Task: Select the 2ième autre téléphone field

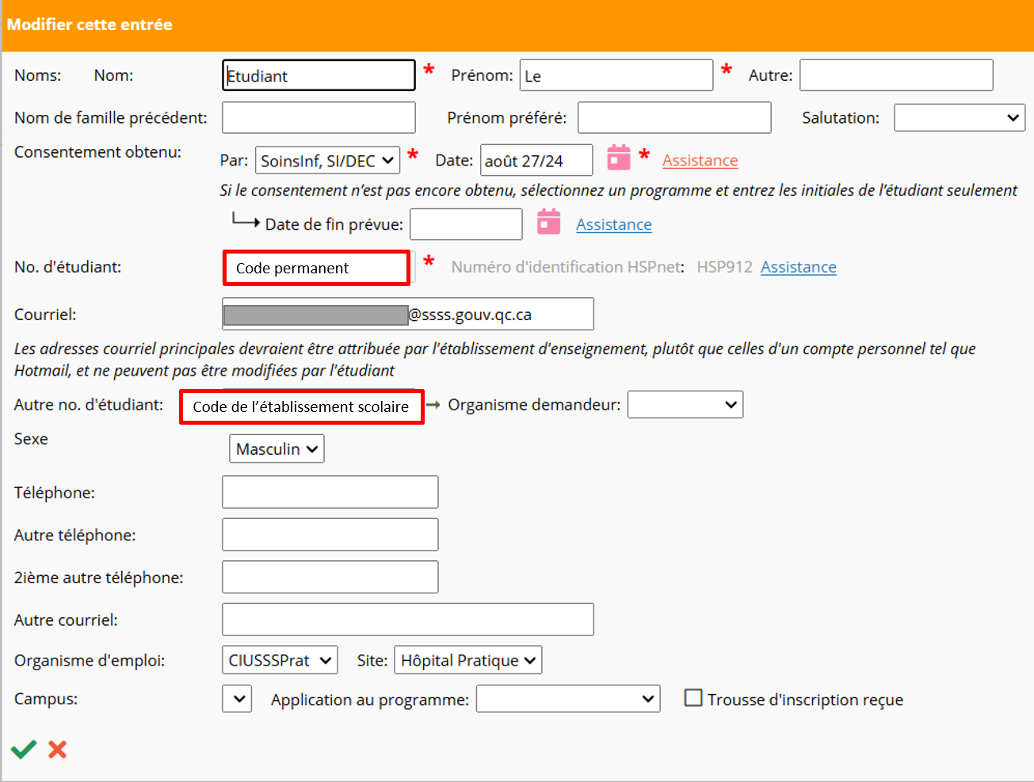Action: coord(330,577)
